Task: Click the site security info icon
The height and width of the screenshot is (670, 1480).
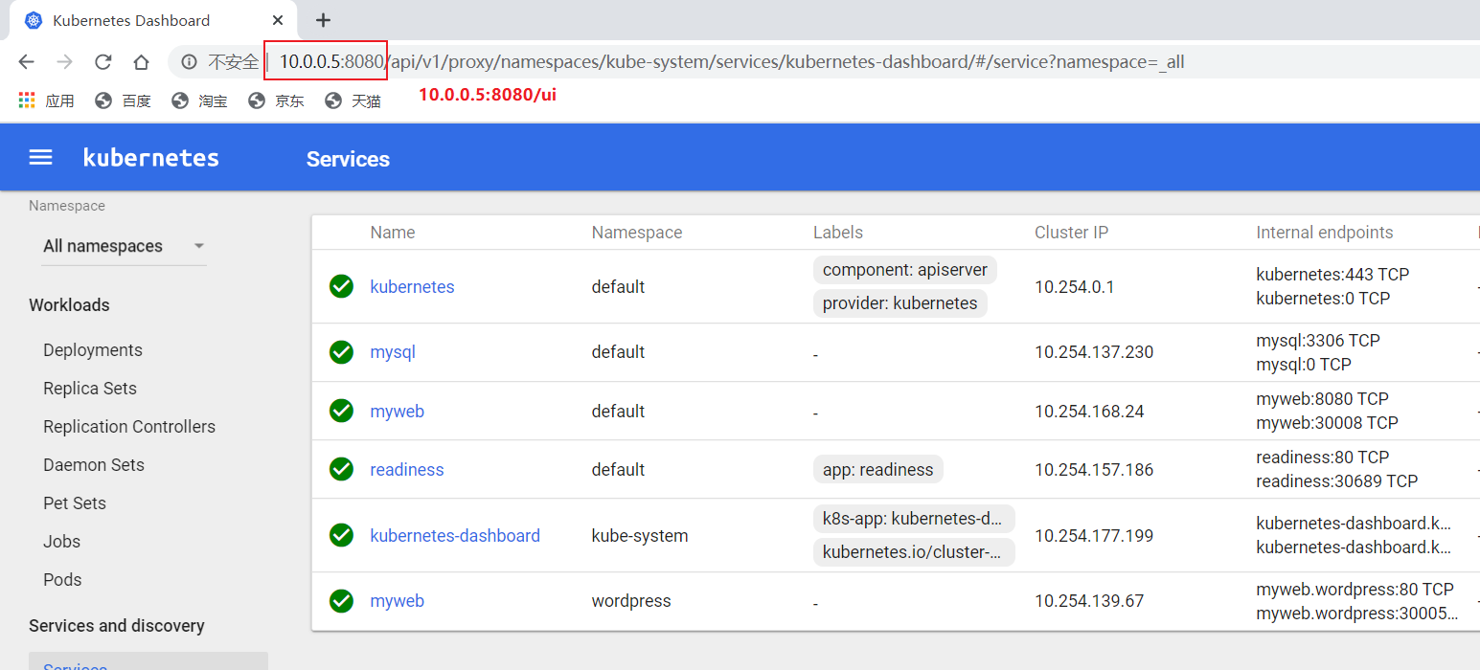Action: tap(190, 62)
